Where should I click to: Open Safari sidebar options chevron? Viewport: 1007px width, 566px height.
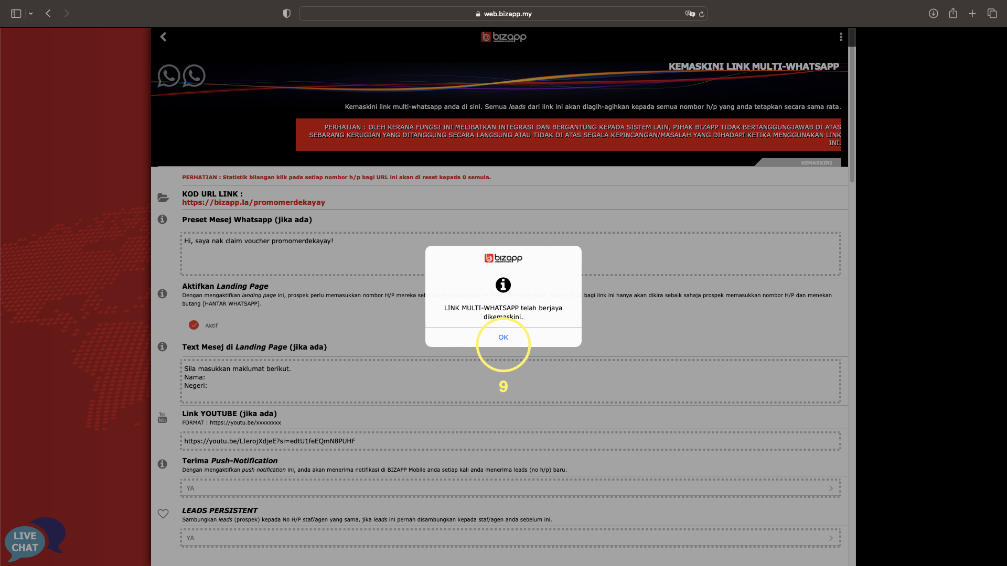[x=31, y=14]
